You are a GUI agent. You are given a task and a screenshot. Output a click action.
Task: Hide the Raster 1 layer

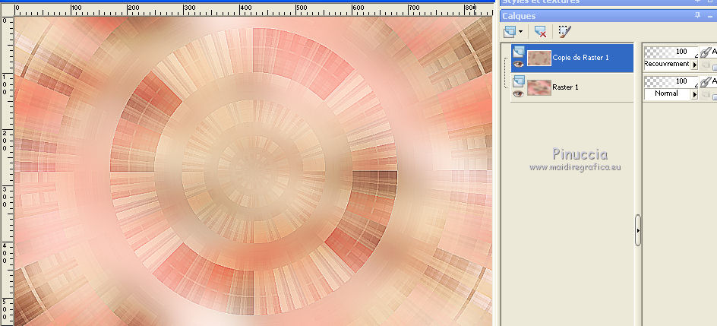click(x=518, y=93)
